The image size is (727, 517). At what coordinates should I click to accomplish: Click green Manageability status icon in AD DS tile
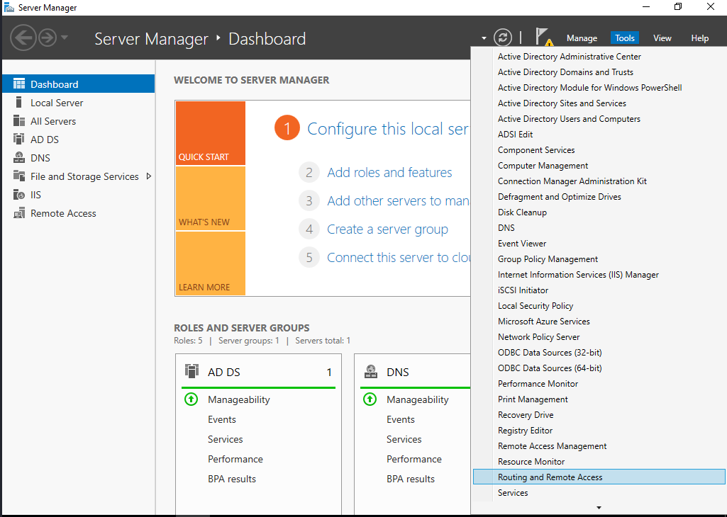click(x=191, y=399)
